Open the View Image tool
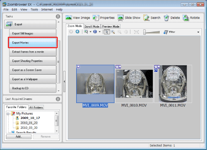This screenshot has width=207, height=150. [x=77, y=18]
